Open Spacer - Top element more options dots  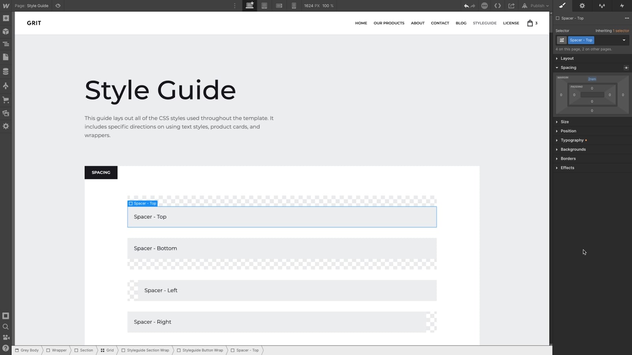click(x=626, y=18)
